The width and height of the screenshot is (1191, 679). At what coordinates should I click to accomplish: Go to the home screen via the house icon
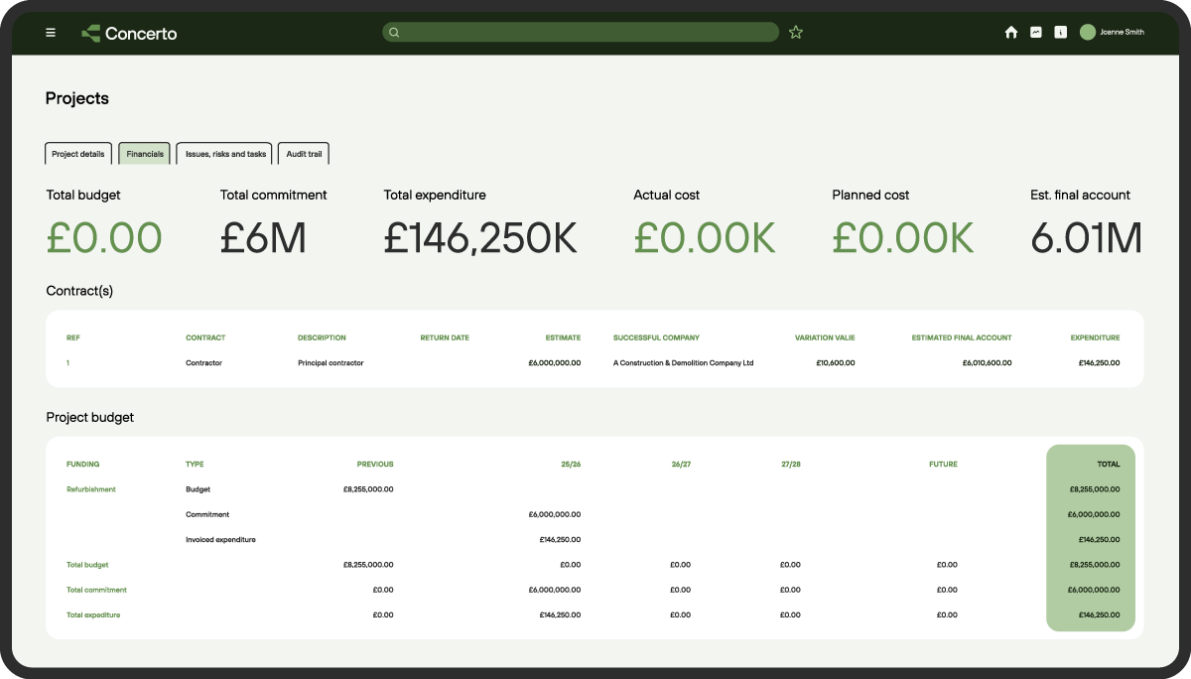pyautogui.click(x=1011, y=32)
